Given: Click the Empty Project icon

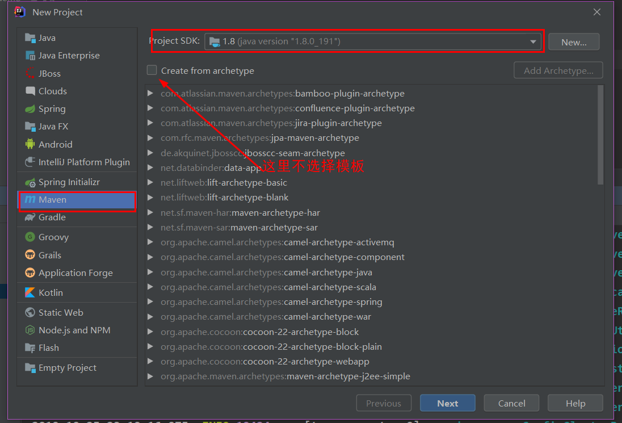Looking at the screenshot, I should click(x=30, y=368).
